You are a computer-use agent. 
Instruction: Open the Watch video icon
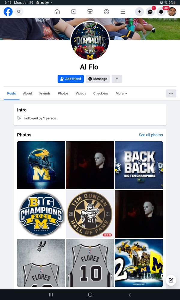coord(73,12)
